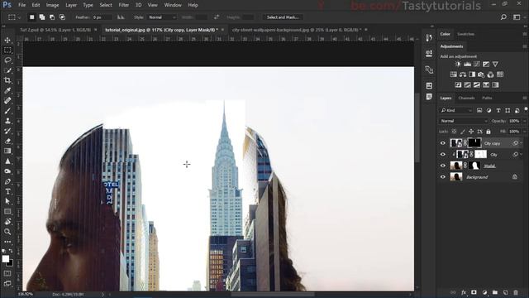This screenshot has width=529, height=298.
Task: Switch to the city-street-wallpapers-background.jpg document tab
Action: click(296, 30)
